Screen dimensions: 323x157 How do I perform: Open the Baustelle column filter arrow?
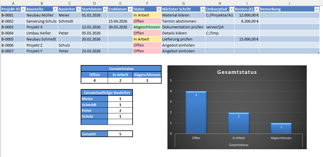55,9
